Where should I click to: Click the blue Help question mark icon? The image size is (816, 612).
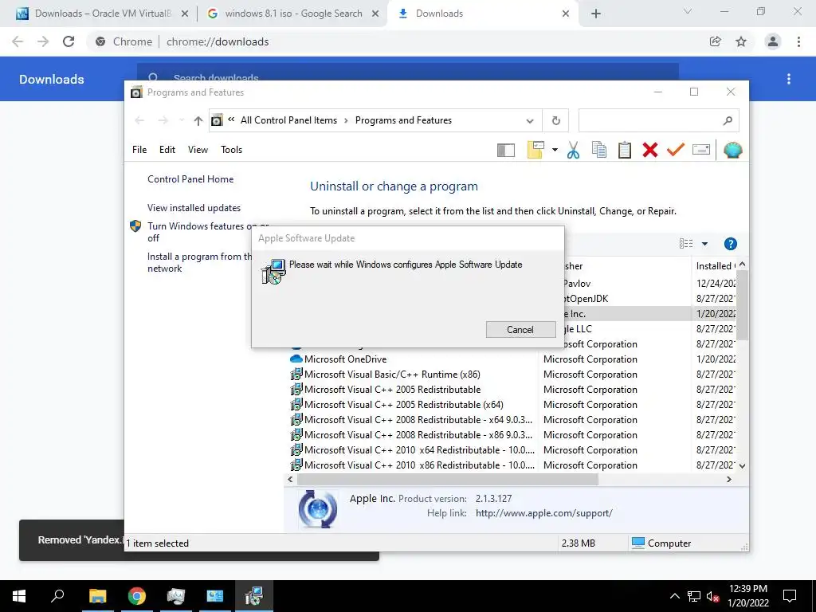tap(730, 244)
